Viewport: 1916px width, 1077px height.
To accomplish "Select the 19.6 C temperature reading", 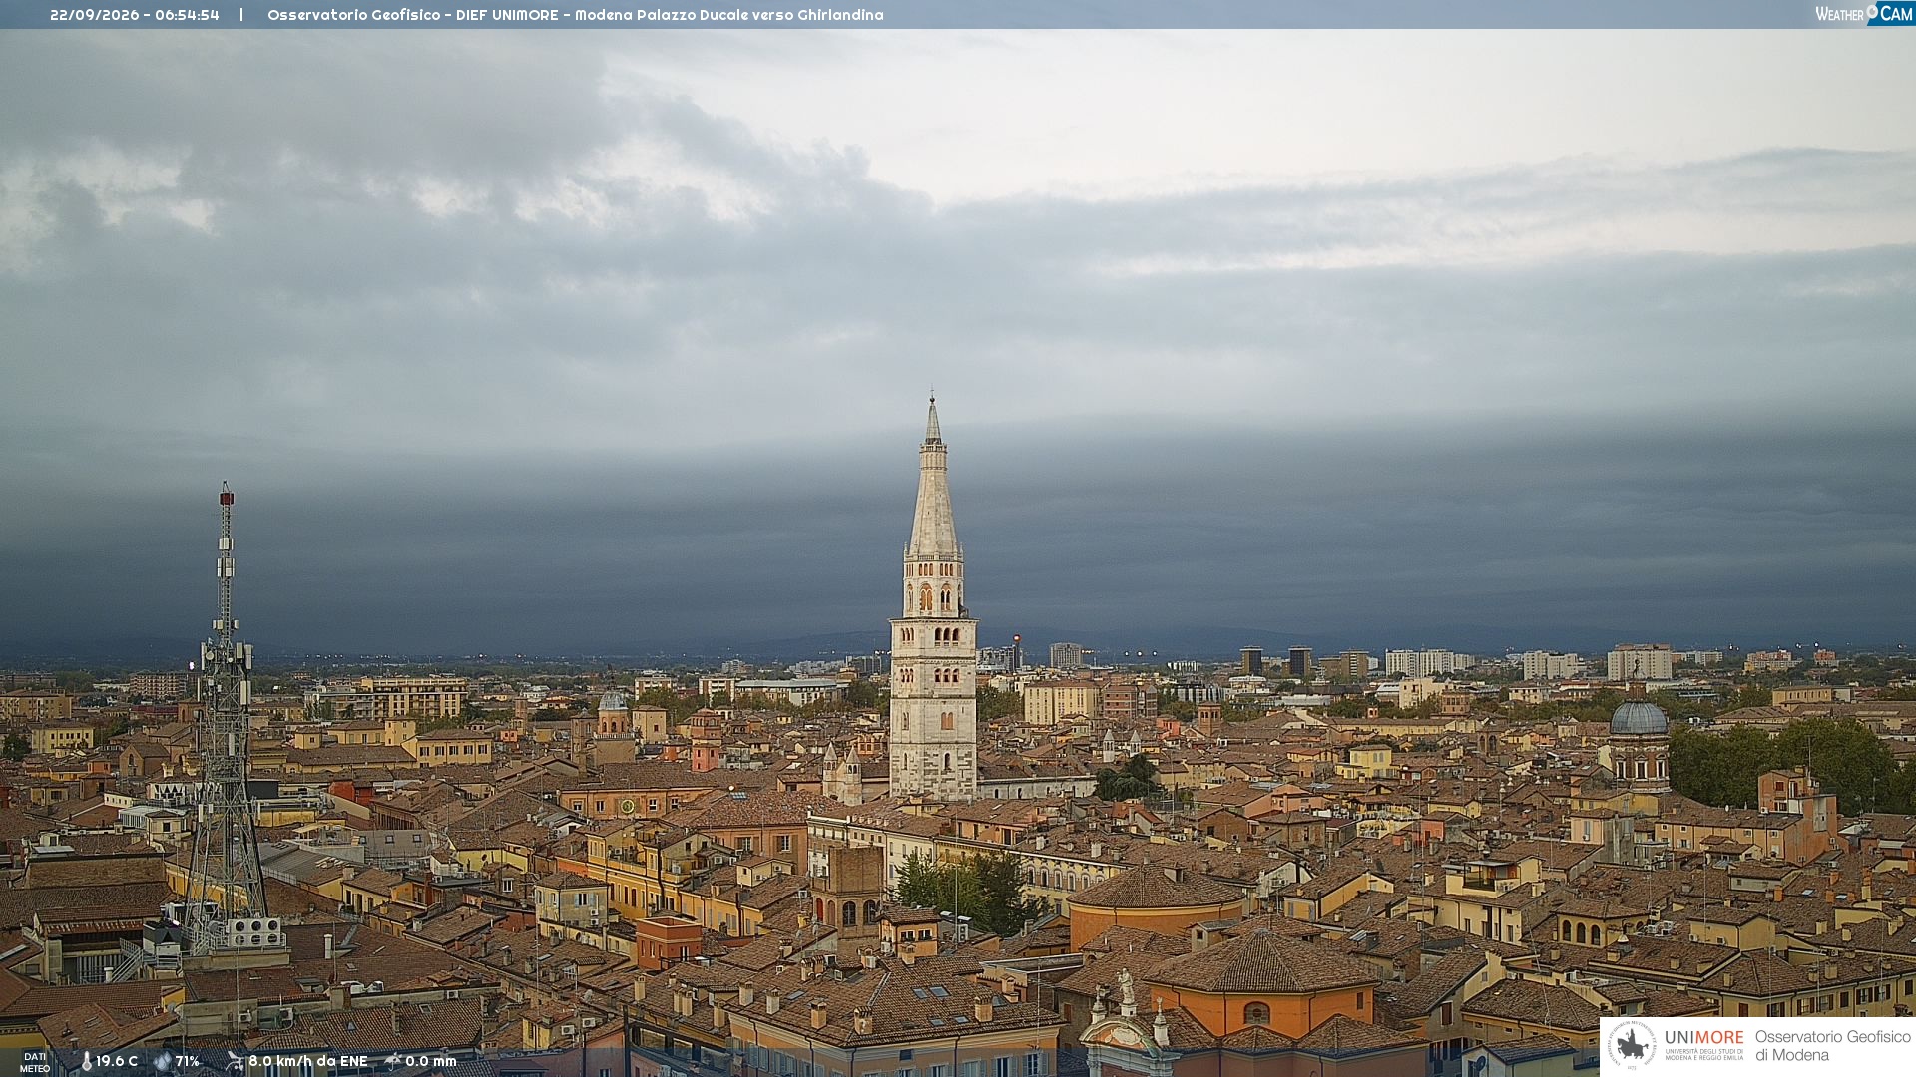I will [x=117, y=1061].
